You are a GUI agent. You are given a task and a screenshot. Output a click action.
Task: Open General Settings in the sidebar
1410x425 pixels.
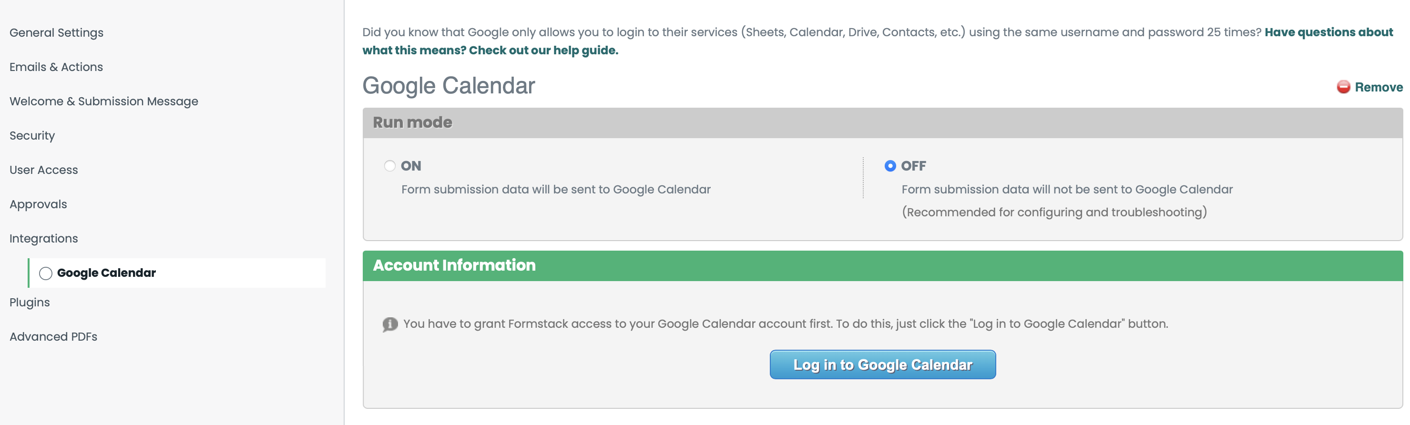(x=56, y=33)
